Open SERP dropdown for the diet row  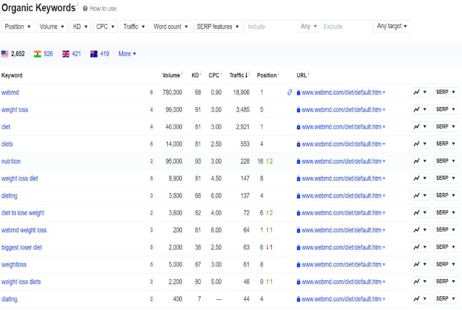446,127
